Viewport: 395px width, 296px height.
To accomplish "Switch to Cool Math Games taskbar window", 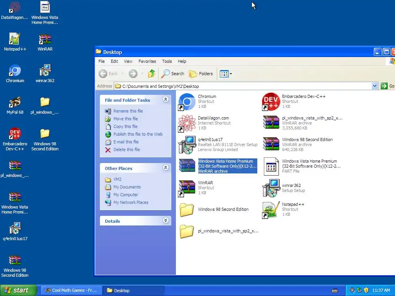I will 71,290.
